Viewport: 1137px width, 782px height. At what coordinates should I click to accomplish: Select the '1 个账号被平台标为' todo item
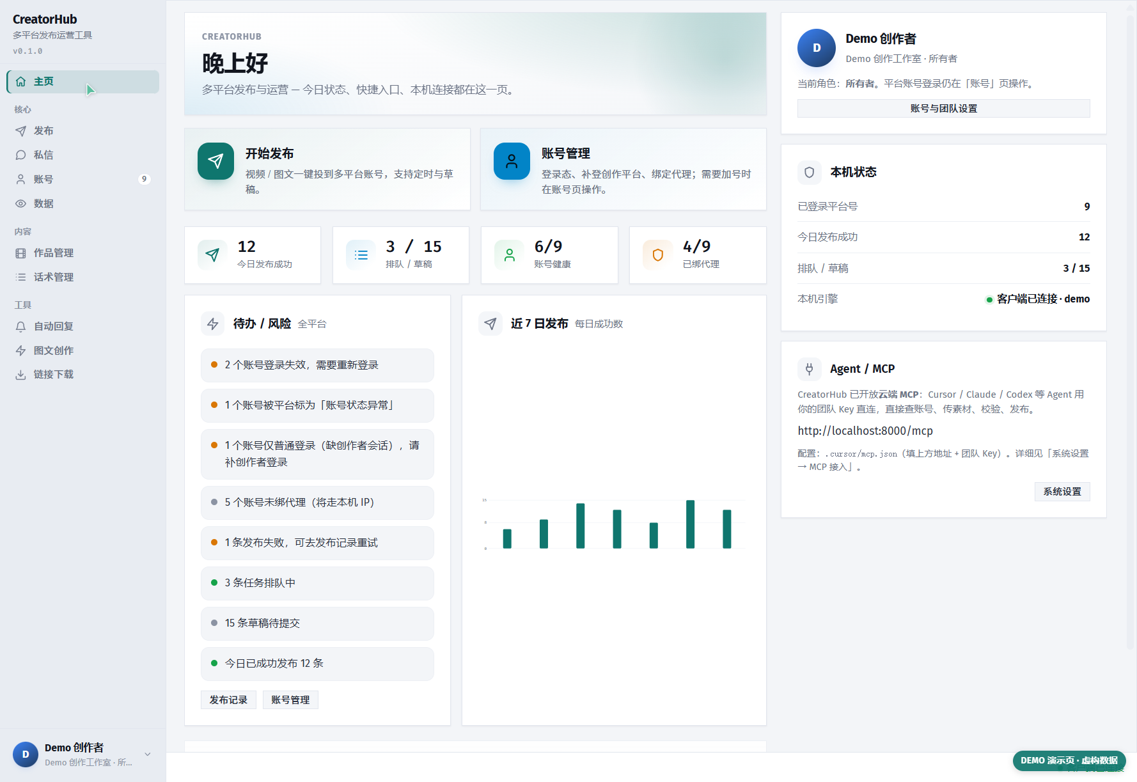click(x=317, y=405)
